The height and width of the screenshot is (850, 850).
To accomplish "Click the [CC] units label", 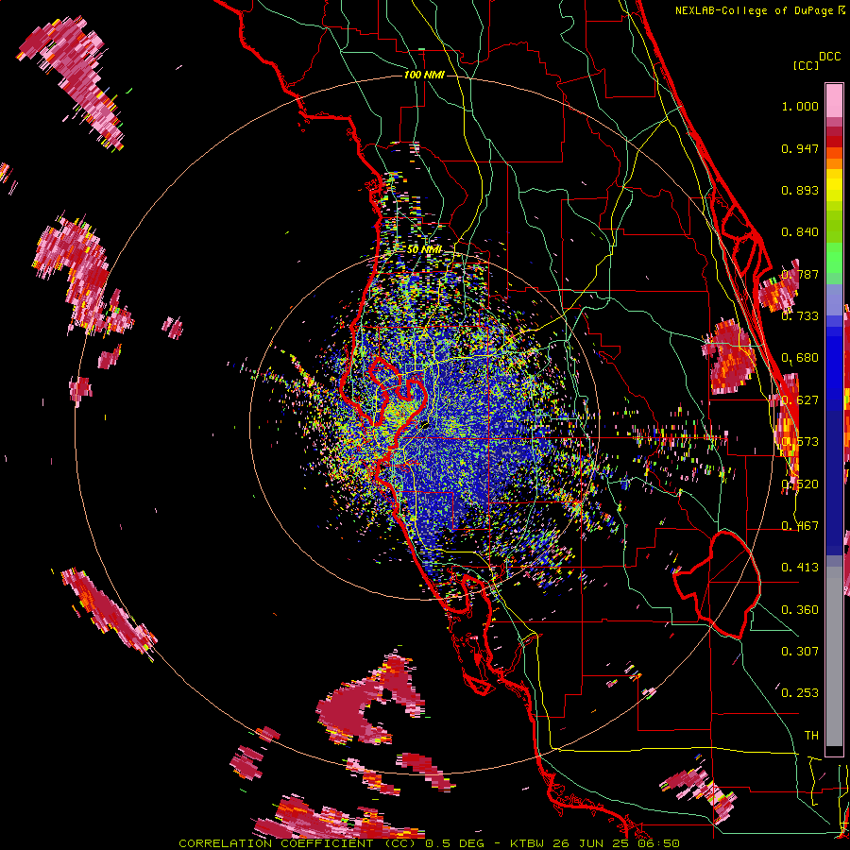I will pos(807,65).
